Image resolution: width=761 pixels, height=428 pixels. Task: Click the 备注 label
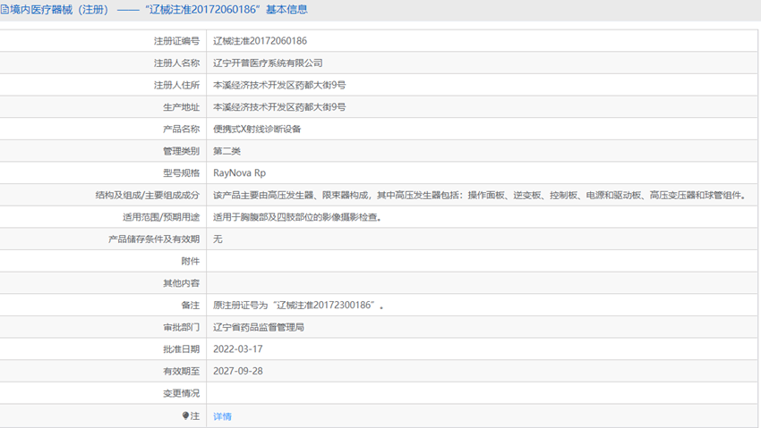(x=190, y=306)
